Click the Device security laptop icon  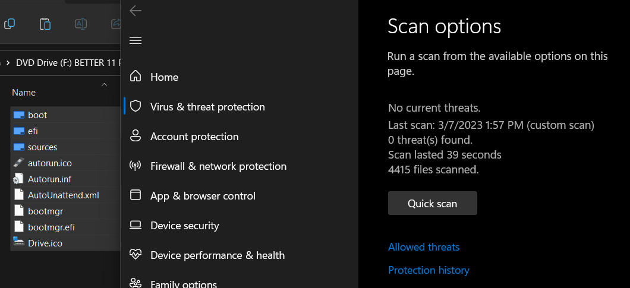[136, 225]
